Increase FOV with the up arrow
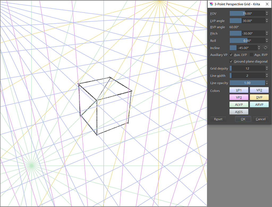Image resolution: width=272 pixels, height=207 pixels. point(267,12)
